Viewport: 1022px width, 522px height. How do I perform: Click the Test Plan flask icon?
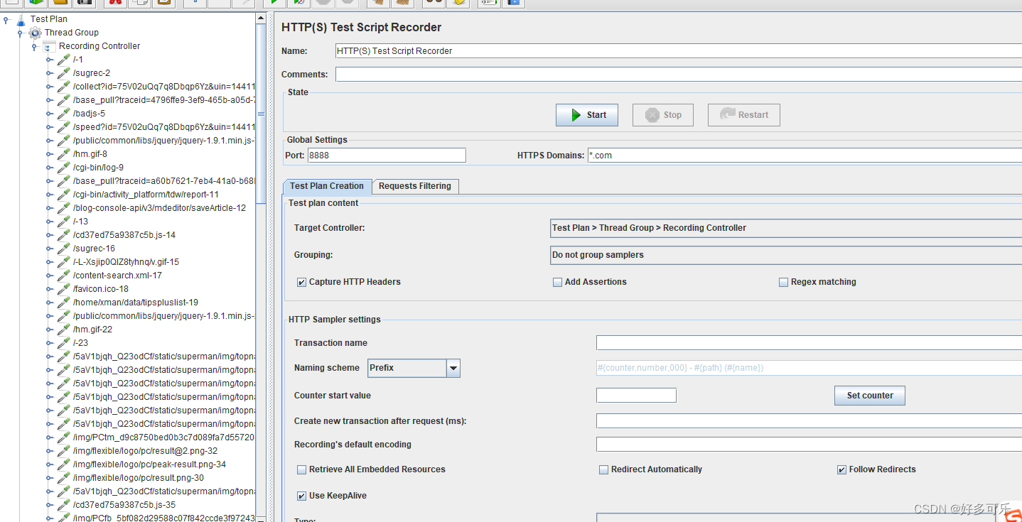21,19
